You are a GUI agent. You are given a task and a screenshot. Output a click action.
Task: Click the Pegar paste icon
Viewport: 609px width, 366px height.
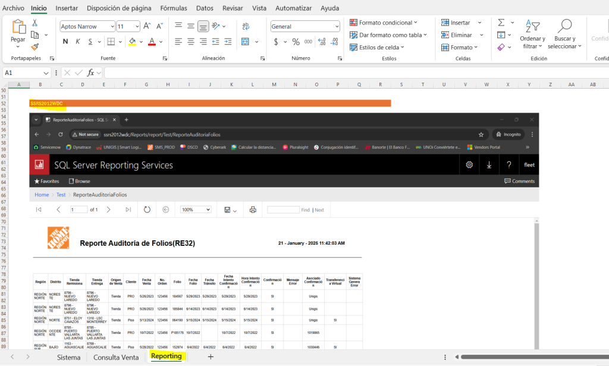pos(18,27)
